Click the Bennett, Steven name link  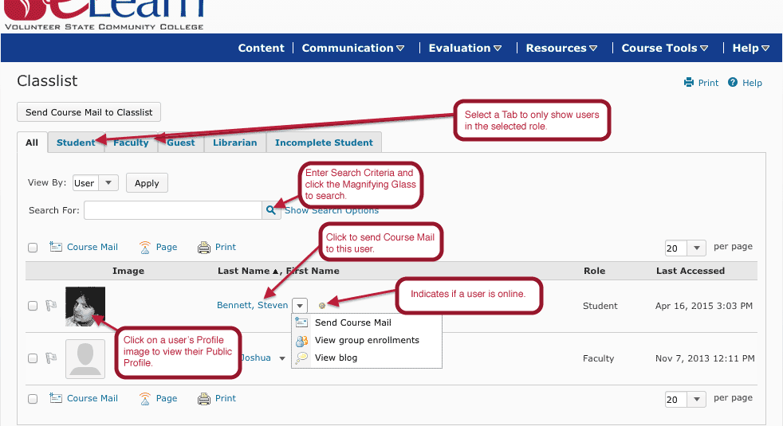(x=252, y=305)
